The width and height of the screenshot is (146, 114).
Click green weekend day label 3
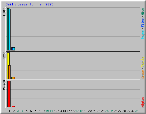tap(18, 111)
